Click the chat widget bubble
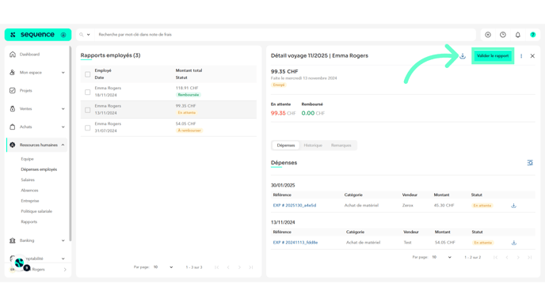545x306 pixels. tap(19, 263)
